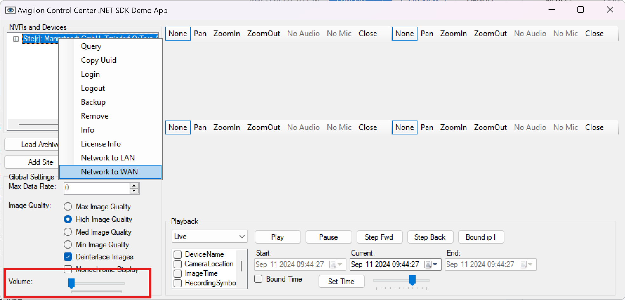The image size is (625, 300).
Task: Open the Start date calendar dropdown
Action: [336, 264]
